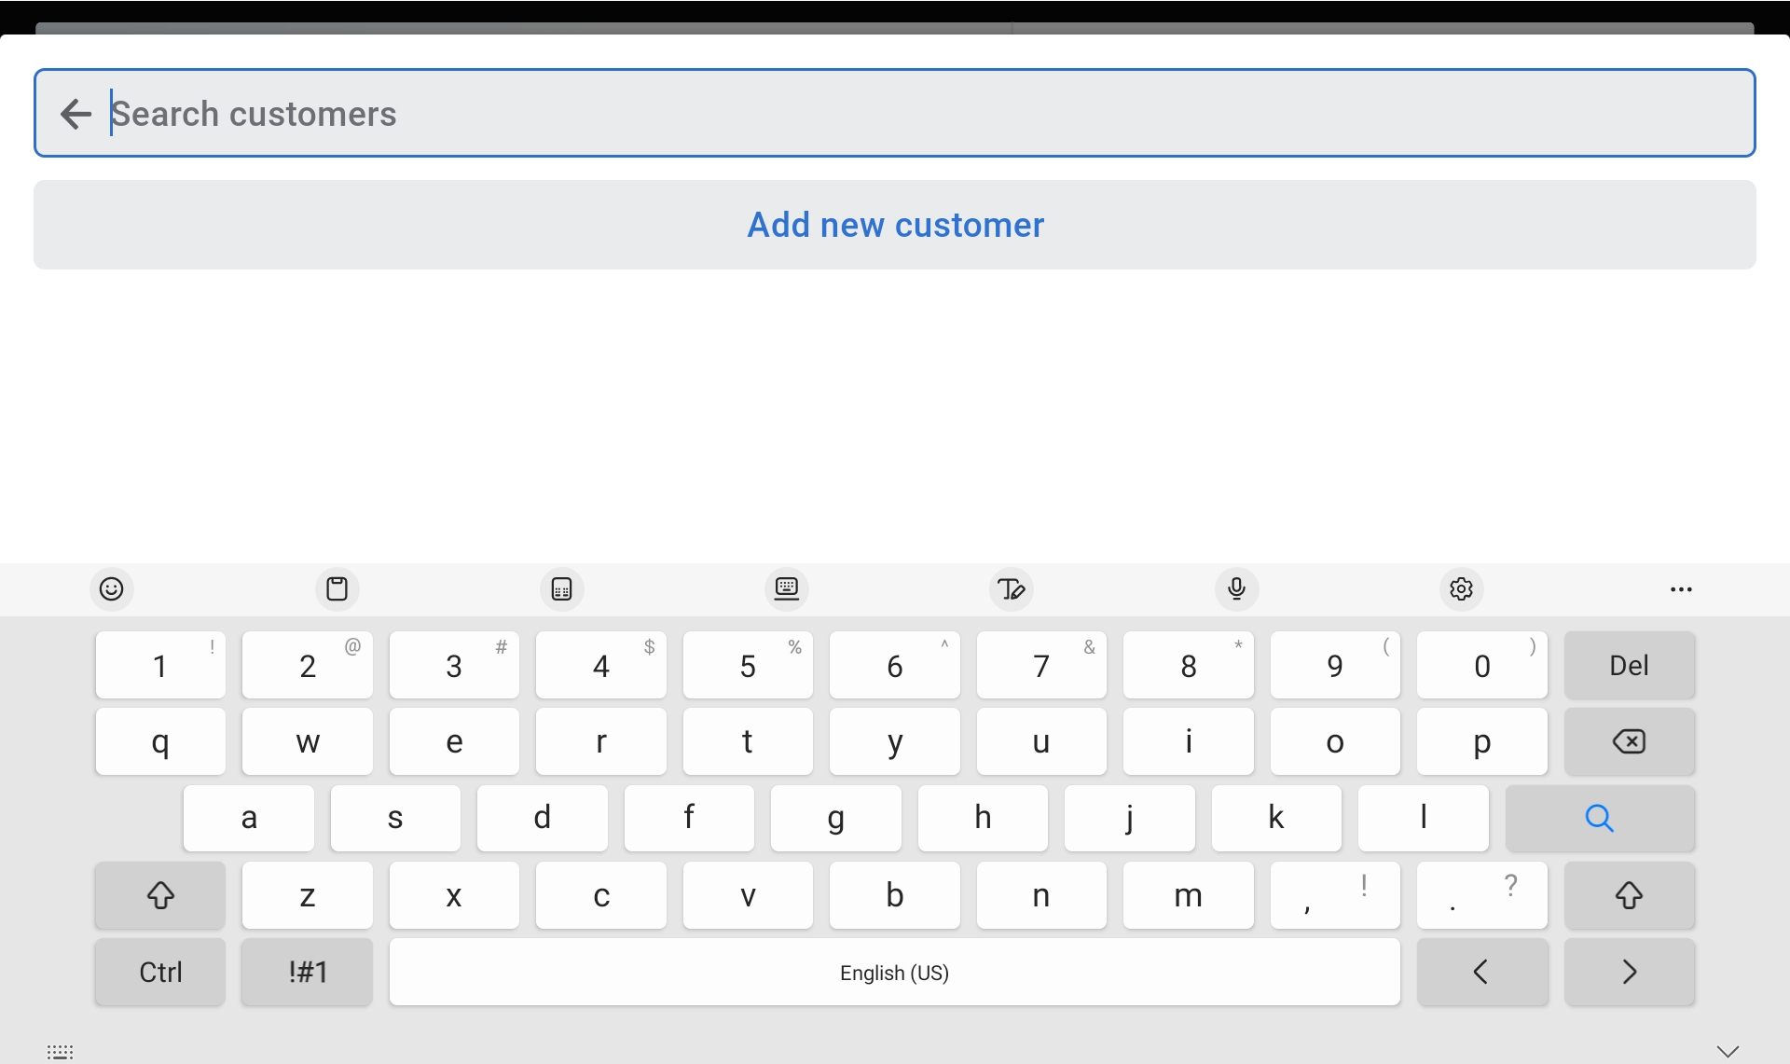Open the keyboard clipboard
1790x1064 pixels.
[337, 588]
